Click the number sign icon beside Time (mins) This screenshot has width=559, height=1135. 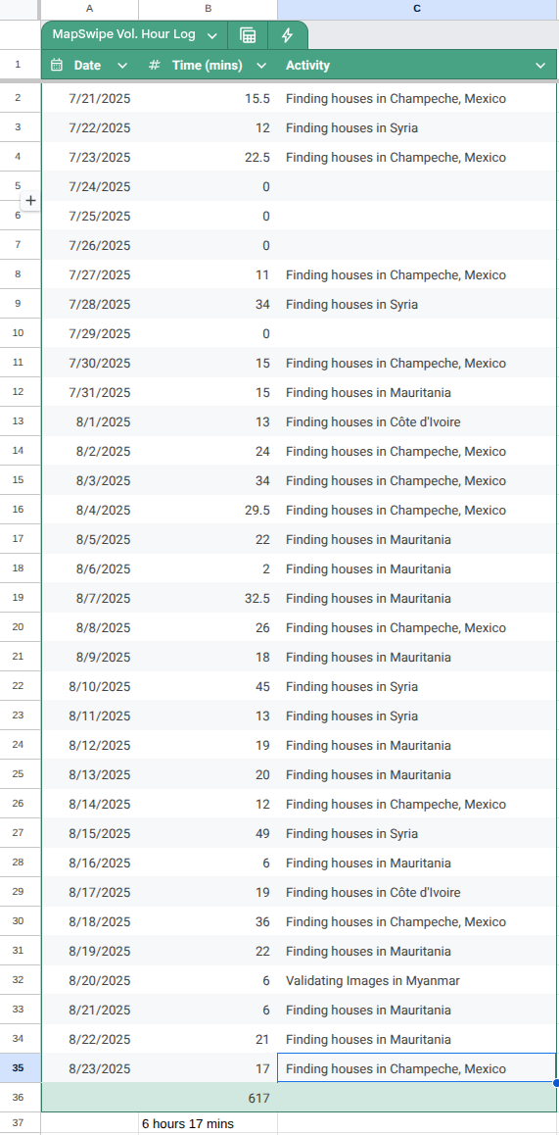pos(154,65)
